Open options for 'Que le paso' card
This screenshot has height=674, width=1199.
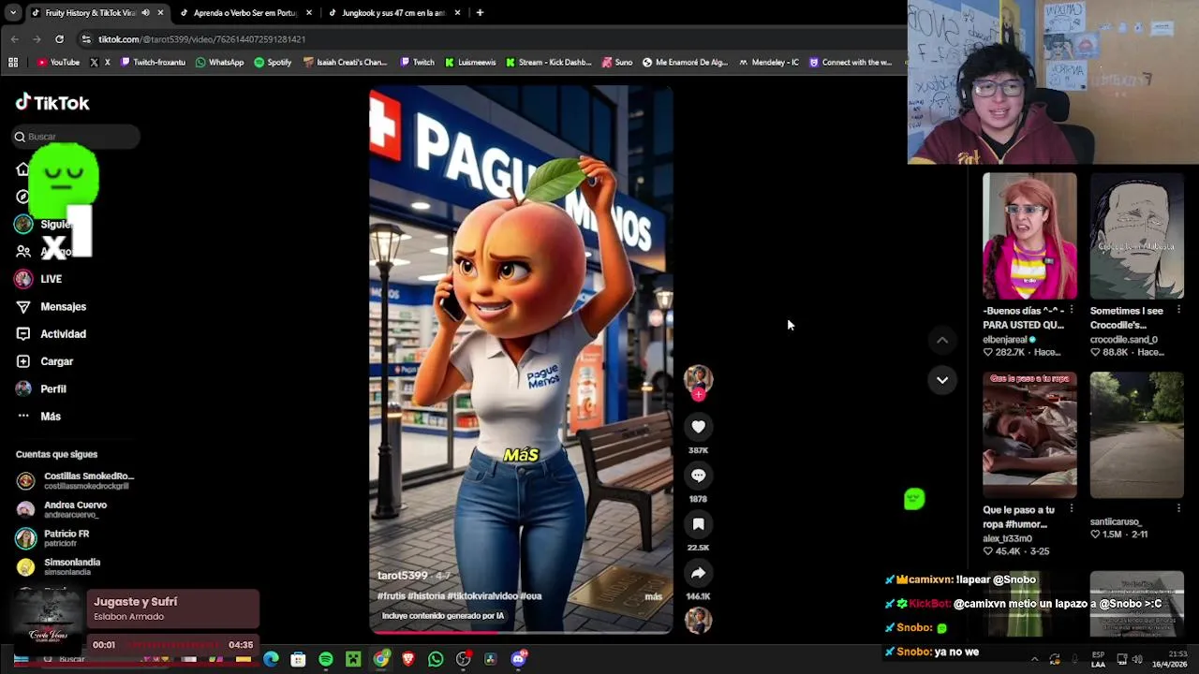(x=1072, y=510)
